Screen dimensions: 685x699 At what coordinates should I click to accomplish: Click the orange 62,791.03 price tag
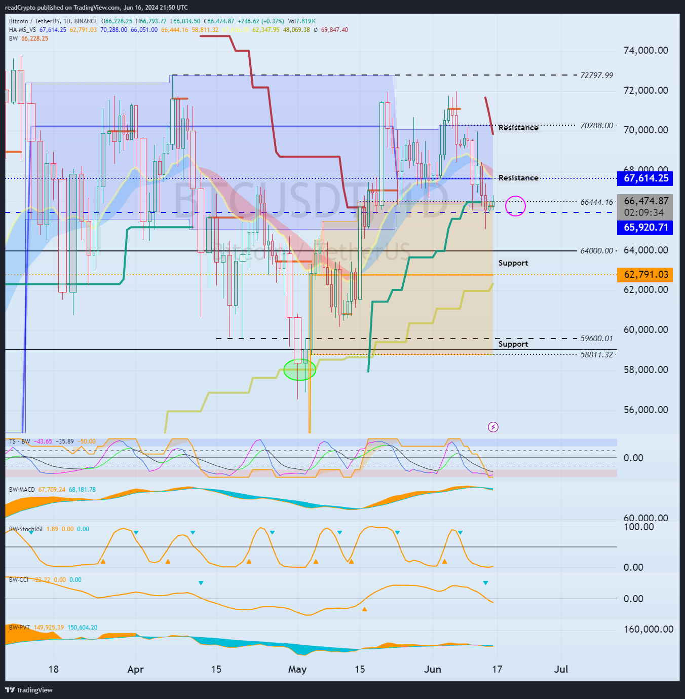point(645,275)
